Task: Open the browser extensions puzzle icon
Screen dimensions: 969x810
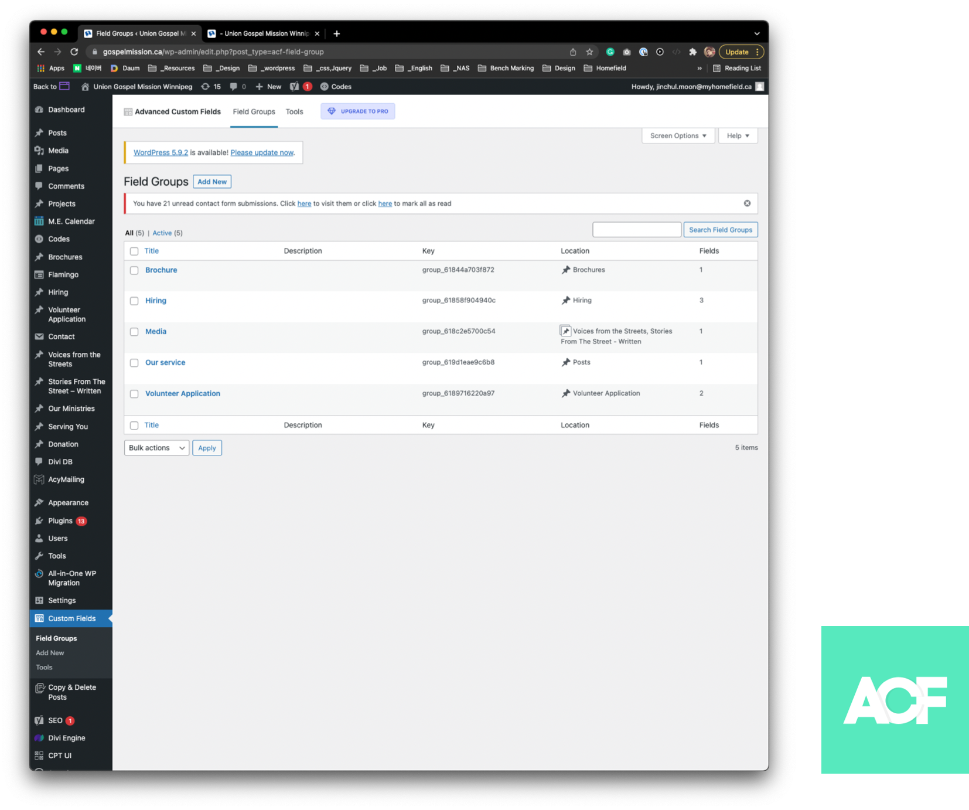Action: click(692, 52)
